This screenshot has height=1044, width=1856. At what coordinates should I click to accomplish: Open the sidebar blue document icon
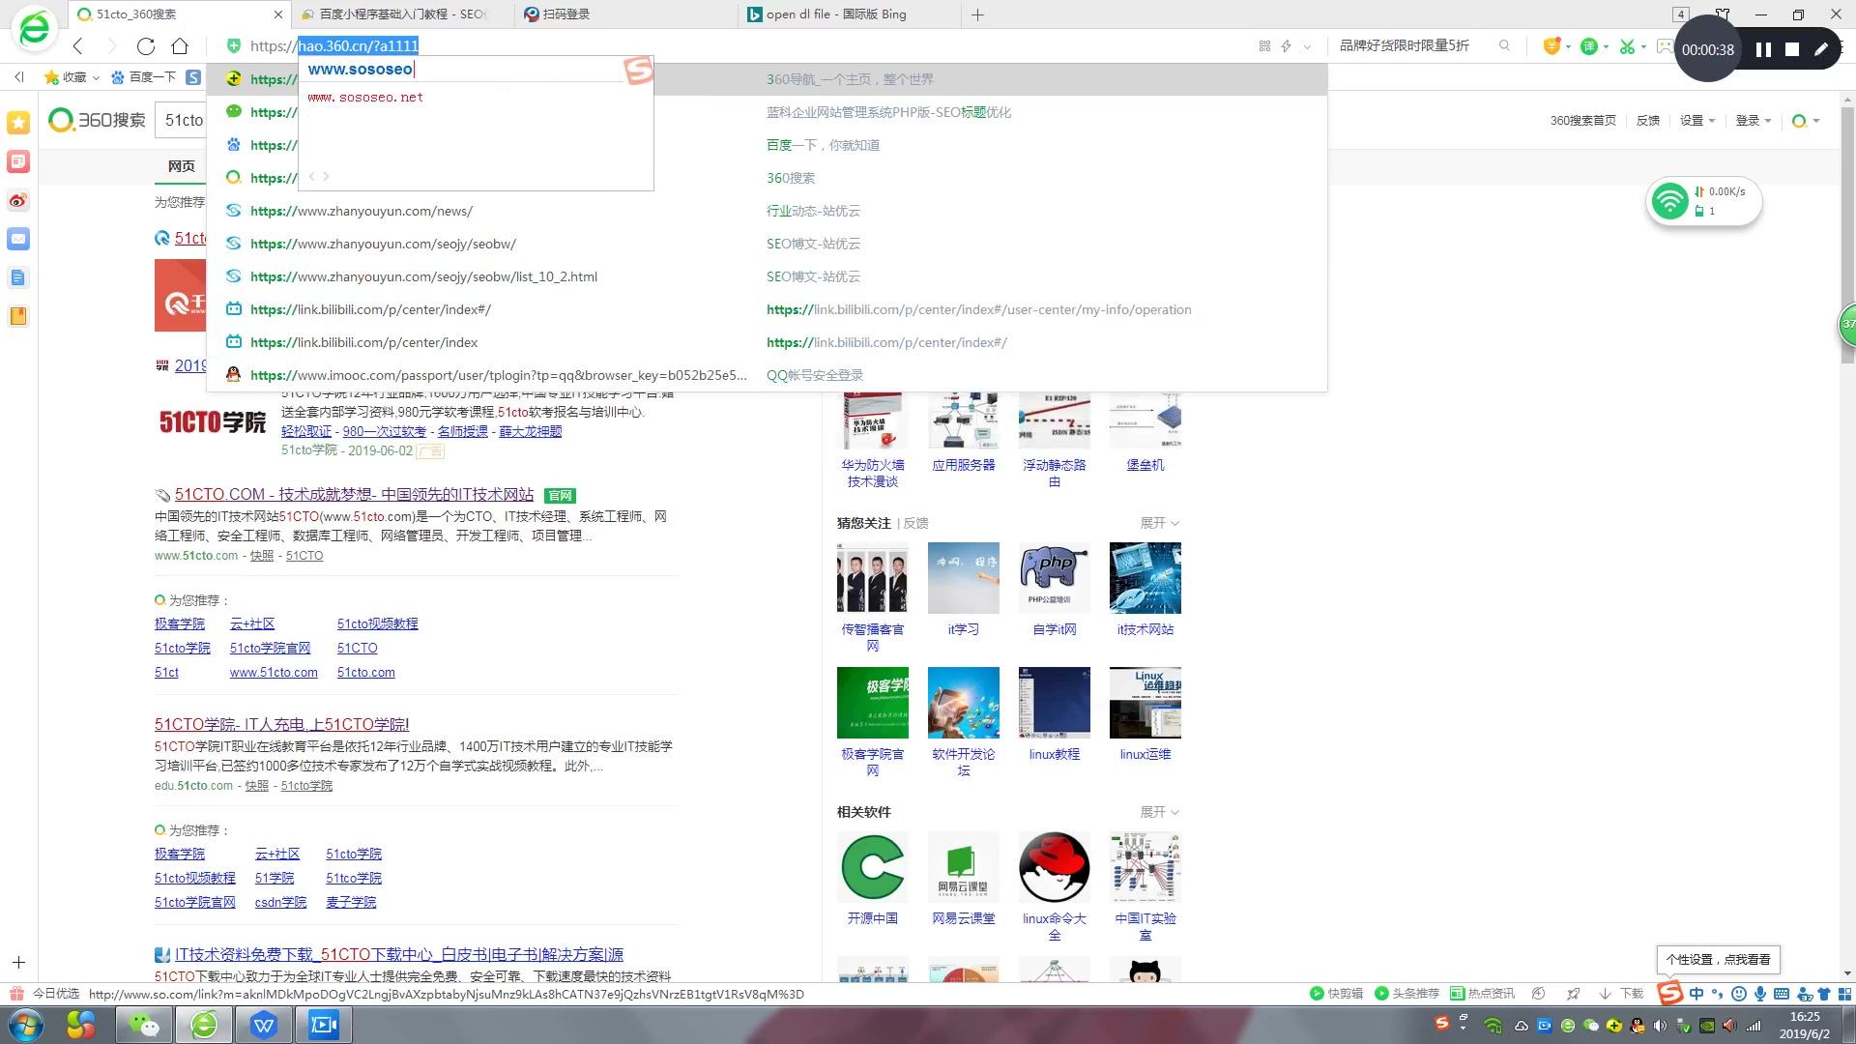pyautogui.click(x=18, y=277)
